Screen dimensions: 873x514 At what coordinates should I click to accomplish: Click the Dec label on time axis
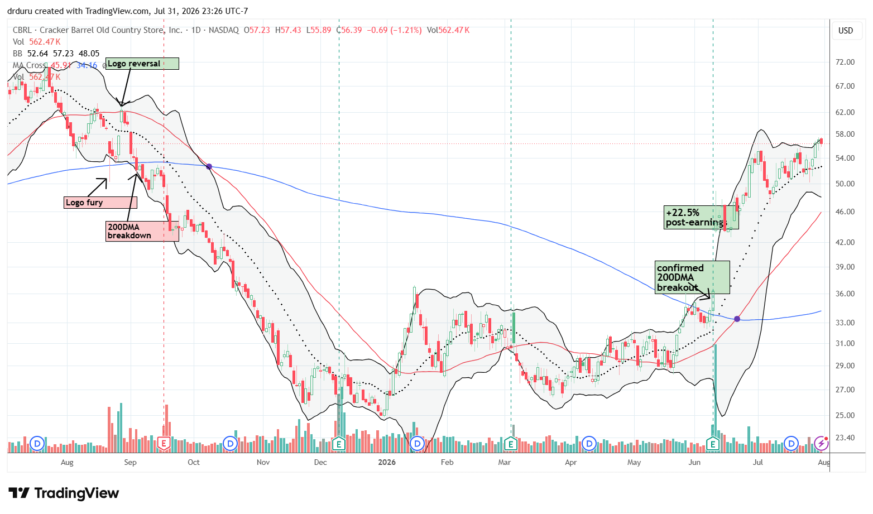coord(320,462)
